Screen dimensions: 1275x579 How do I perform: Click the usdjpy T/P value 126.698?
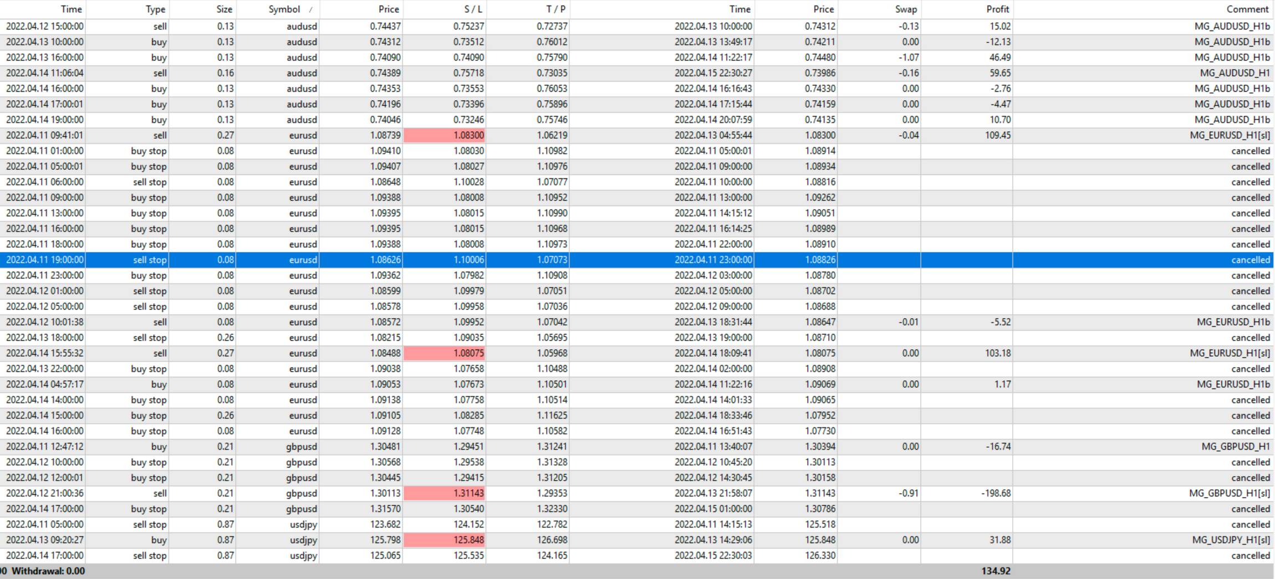coord(552,540)
